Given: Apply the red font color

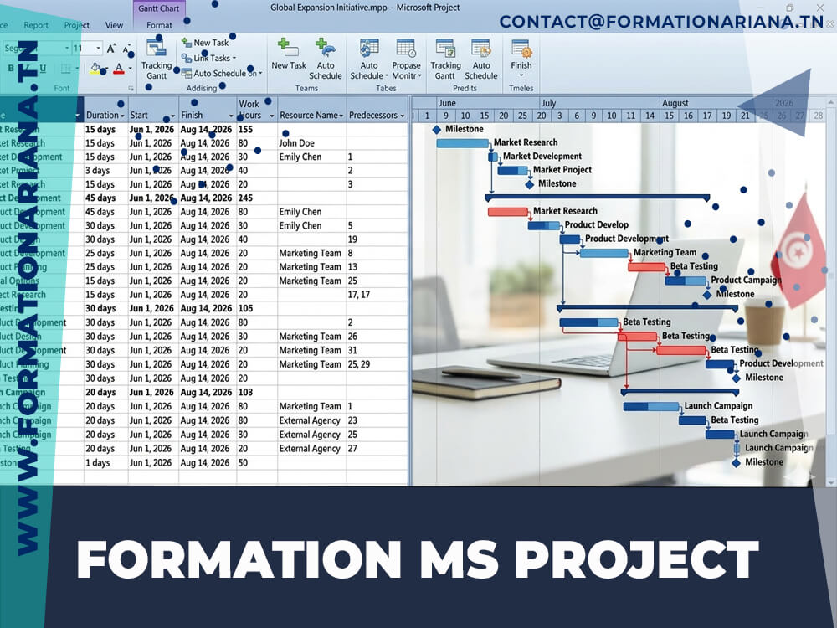Looking at the screenshot, I should click(x=119, y=69).
